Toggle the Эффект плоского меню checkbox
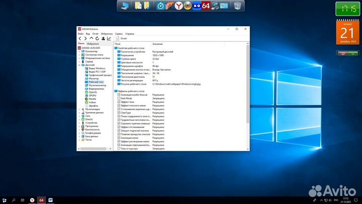Screen dimensions: 362x204 (x=119, y=105)
